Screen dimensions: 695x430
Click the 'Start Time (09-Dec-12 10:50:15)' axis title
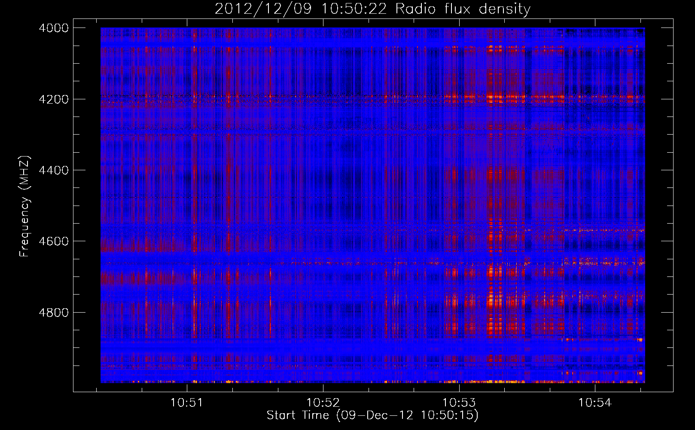pos(373,415)
